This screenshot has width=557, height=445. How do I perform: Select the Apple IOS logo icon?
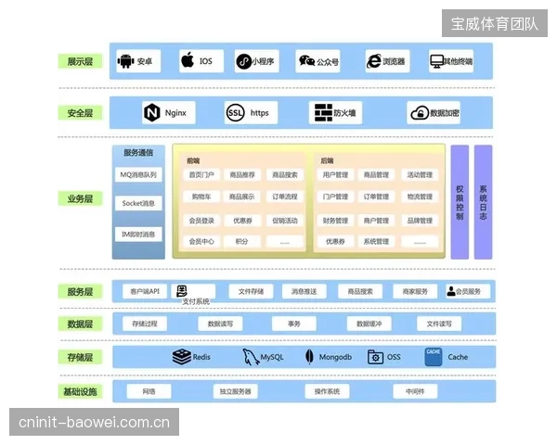pyautogui.click(x=188, y=59)
